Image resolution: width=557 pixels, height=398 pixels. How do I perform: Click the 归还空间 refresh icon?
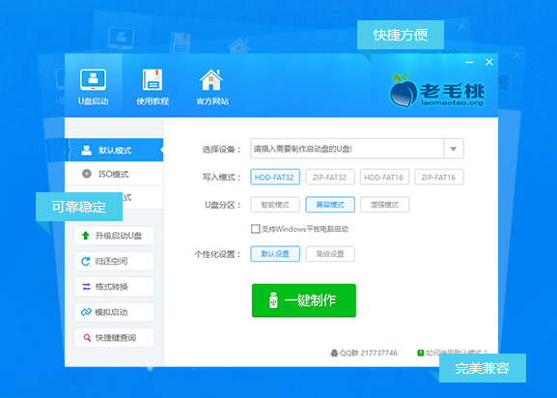(86, 261)
